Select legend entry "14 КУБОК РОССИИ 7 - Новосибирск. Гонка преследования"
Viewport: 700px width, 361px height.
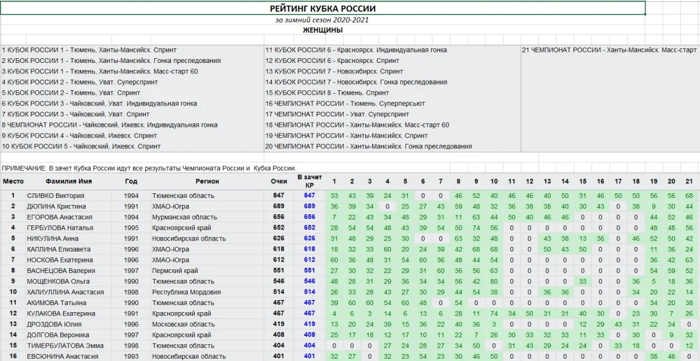(356, 82)
